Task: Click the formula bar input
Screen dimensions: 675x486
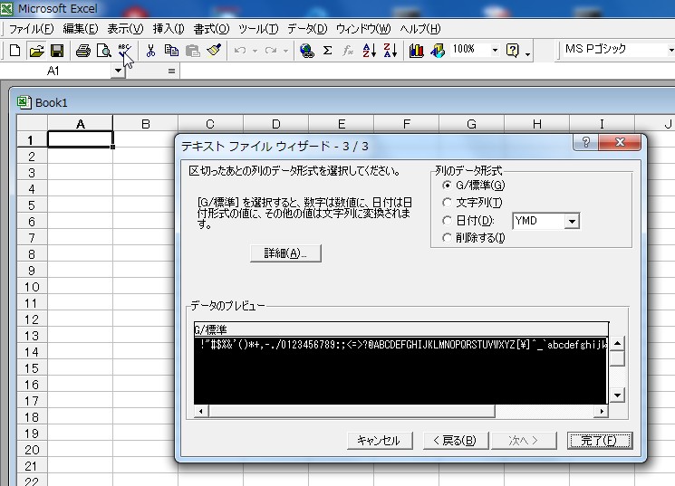Action: point(427,71)
